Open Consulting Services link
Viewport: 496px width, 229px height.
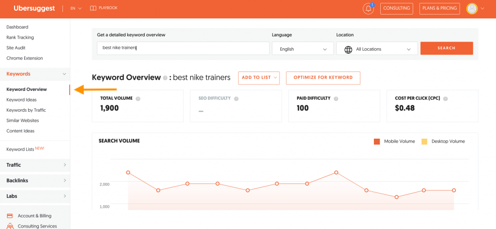coord(37,227)
